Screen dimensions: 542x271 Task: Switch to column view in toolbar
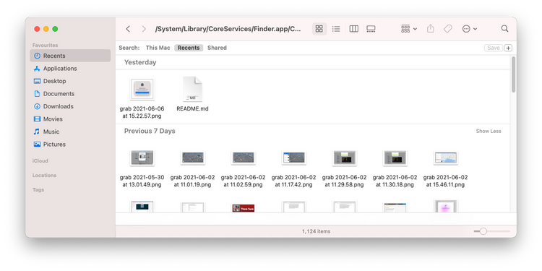[353, 29]
